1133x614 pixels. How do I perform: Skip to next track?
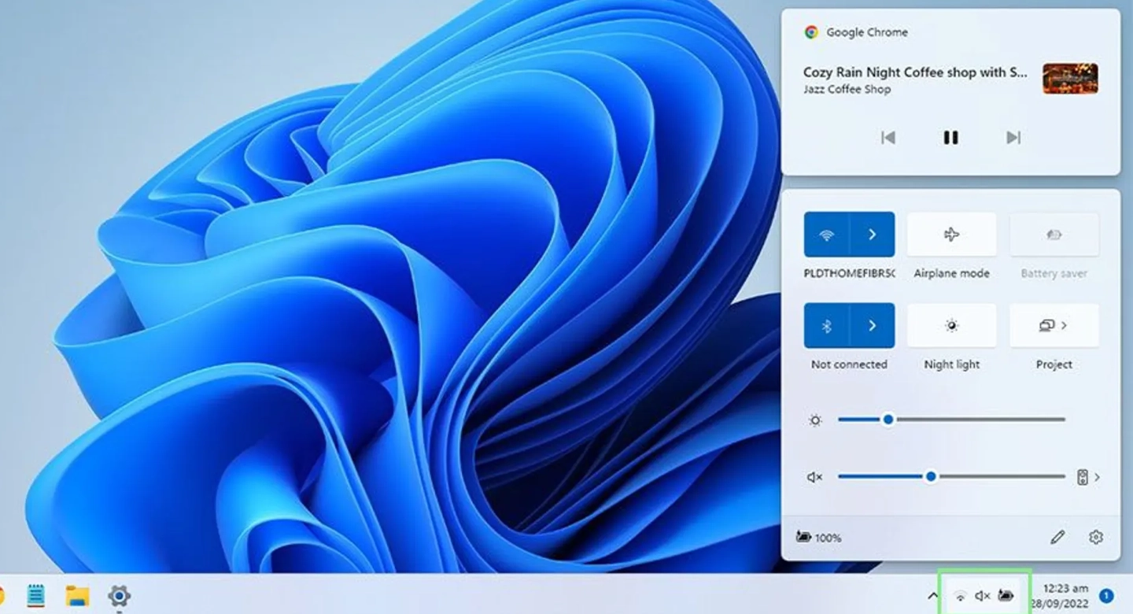click(1013, 138)
